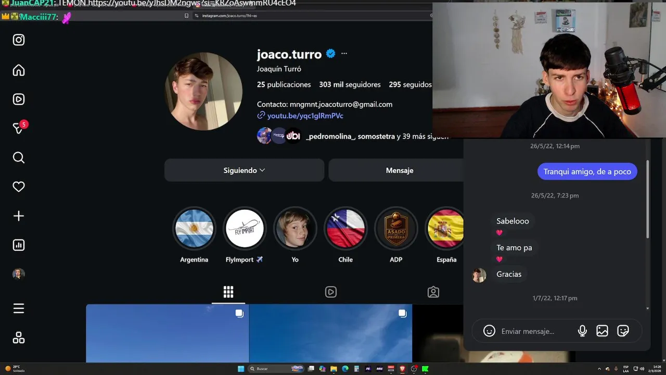Screen dimensions: 666x375
Task: Click the chat scrollbar
Action: (648, 199)
